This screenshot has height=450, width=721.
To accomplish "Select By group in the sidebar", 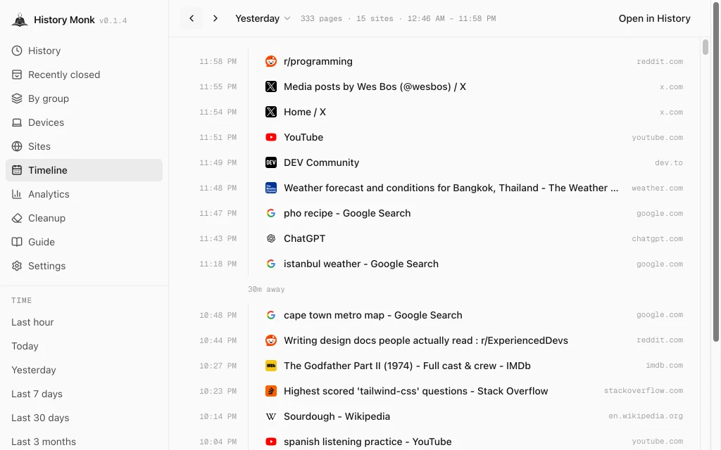I will 84,98.
